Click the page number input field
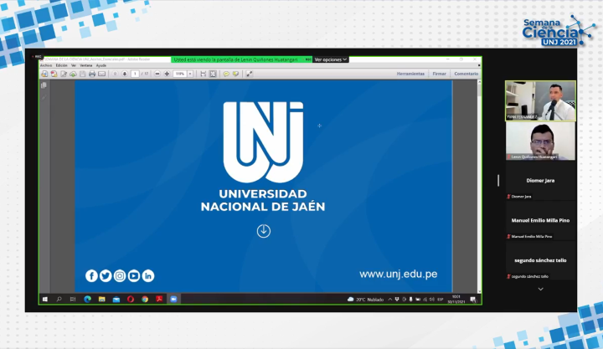The image size is (603, 349). click(134, 74)
